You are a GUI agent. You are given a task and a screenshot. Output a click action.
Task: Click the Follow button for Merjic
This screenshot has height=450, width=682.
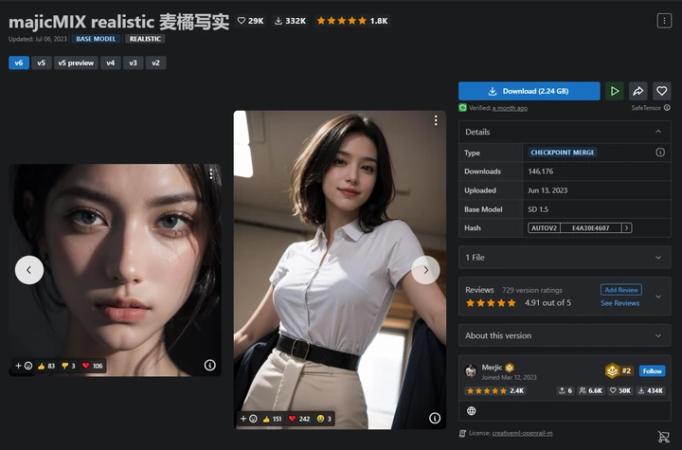point(652,370)
